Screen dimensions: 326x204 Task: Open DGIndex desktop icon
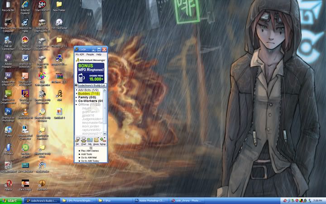point(8,150)
